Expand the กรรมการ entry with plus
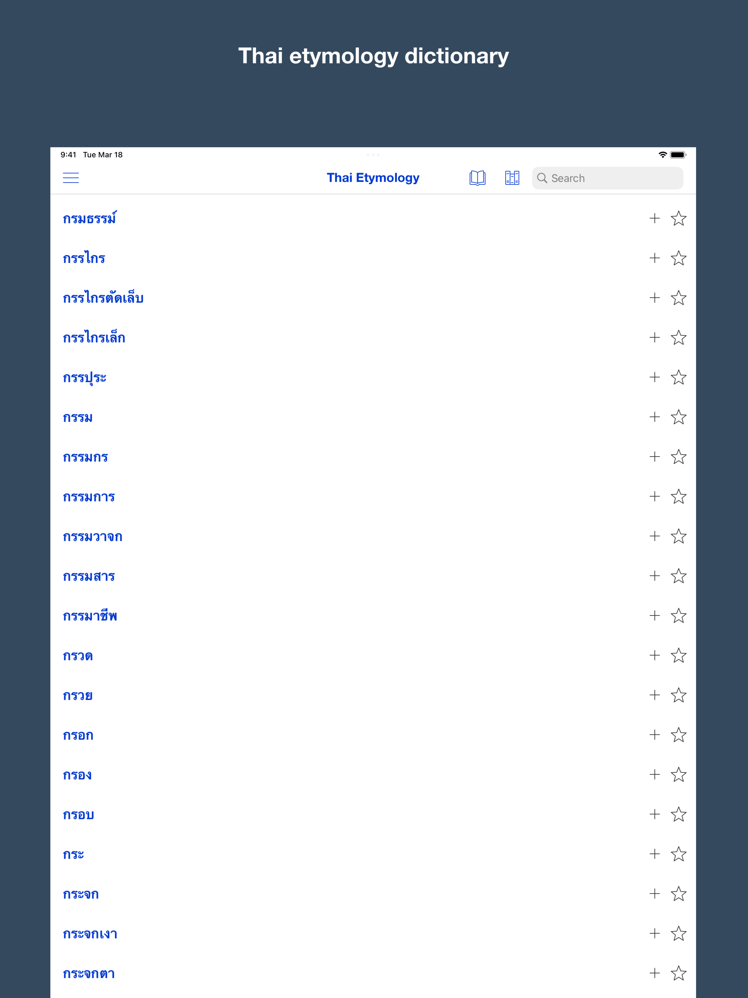 pyautogui.click(x=654, y=496)
